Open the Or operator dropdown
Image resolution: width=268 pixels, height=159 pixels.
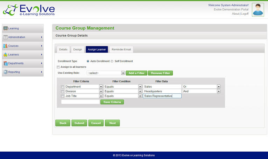tap(201, 87)
